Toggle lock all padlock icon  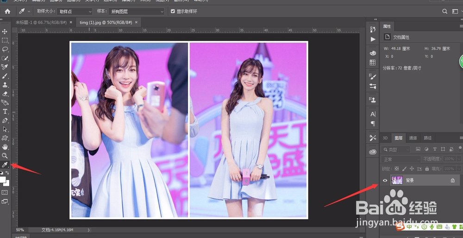[x=427, y=169]
